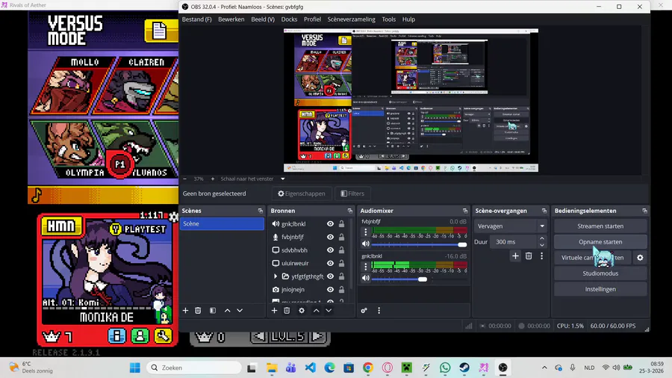Move scene up in Scènes panel

[x=227, y=310]
